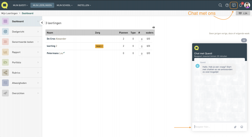The width and height of the screenshot is (252, 137).
Task: Collapse the sidebar with the arrow button
Action: click(x=42, y=23)
